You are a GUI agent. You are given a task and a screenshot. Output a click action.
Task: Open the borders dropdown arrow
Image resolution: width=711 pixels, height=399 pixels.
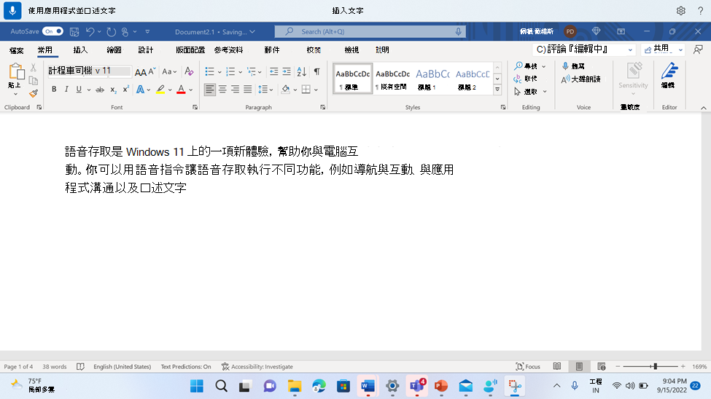pos(316,90)
